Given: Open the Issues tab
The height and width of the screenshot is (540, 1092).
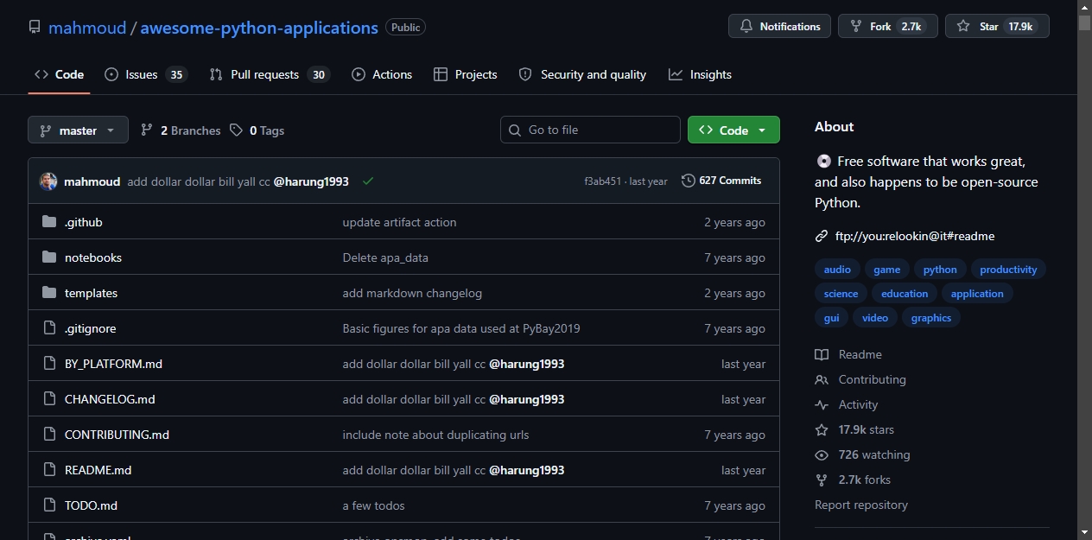Looking at the screenshot, I should pyautogui.click(x=145, y=74).
